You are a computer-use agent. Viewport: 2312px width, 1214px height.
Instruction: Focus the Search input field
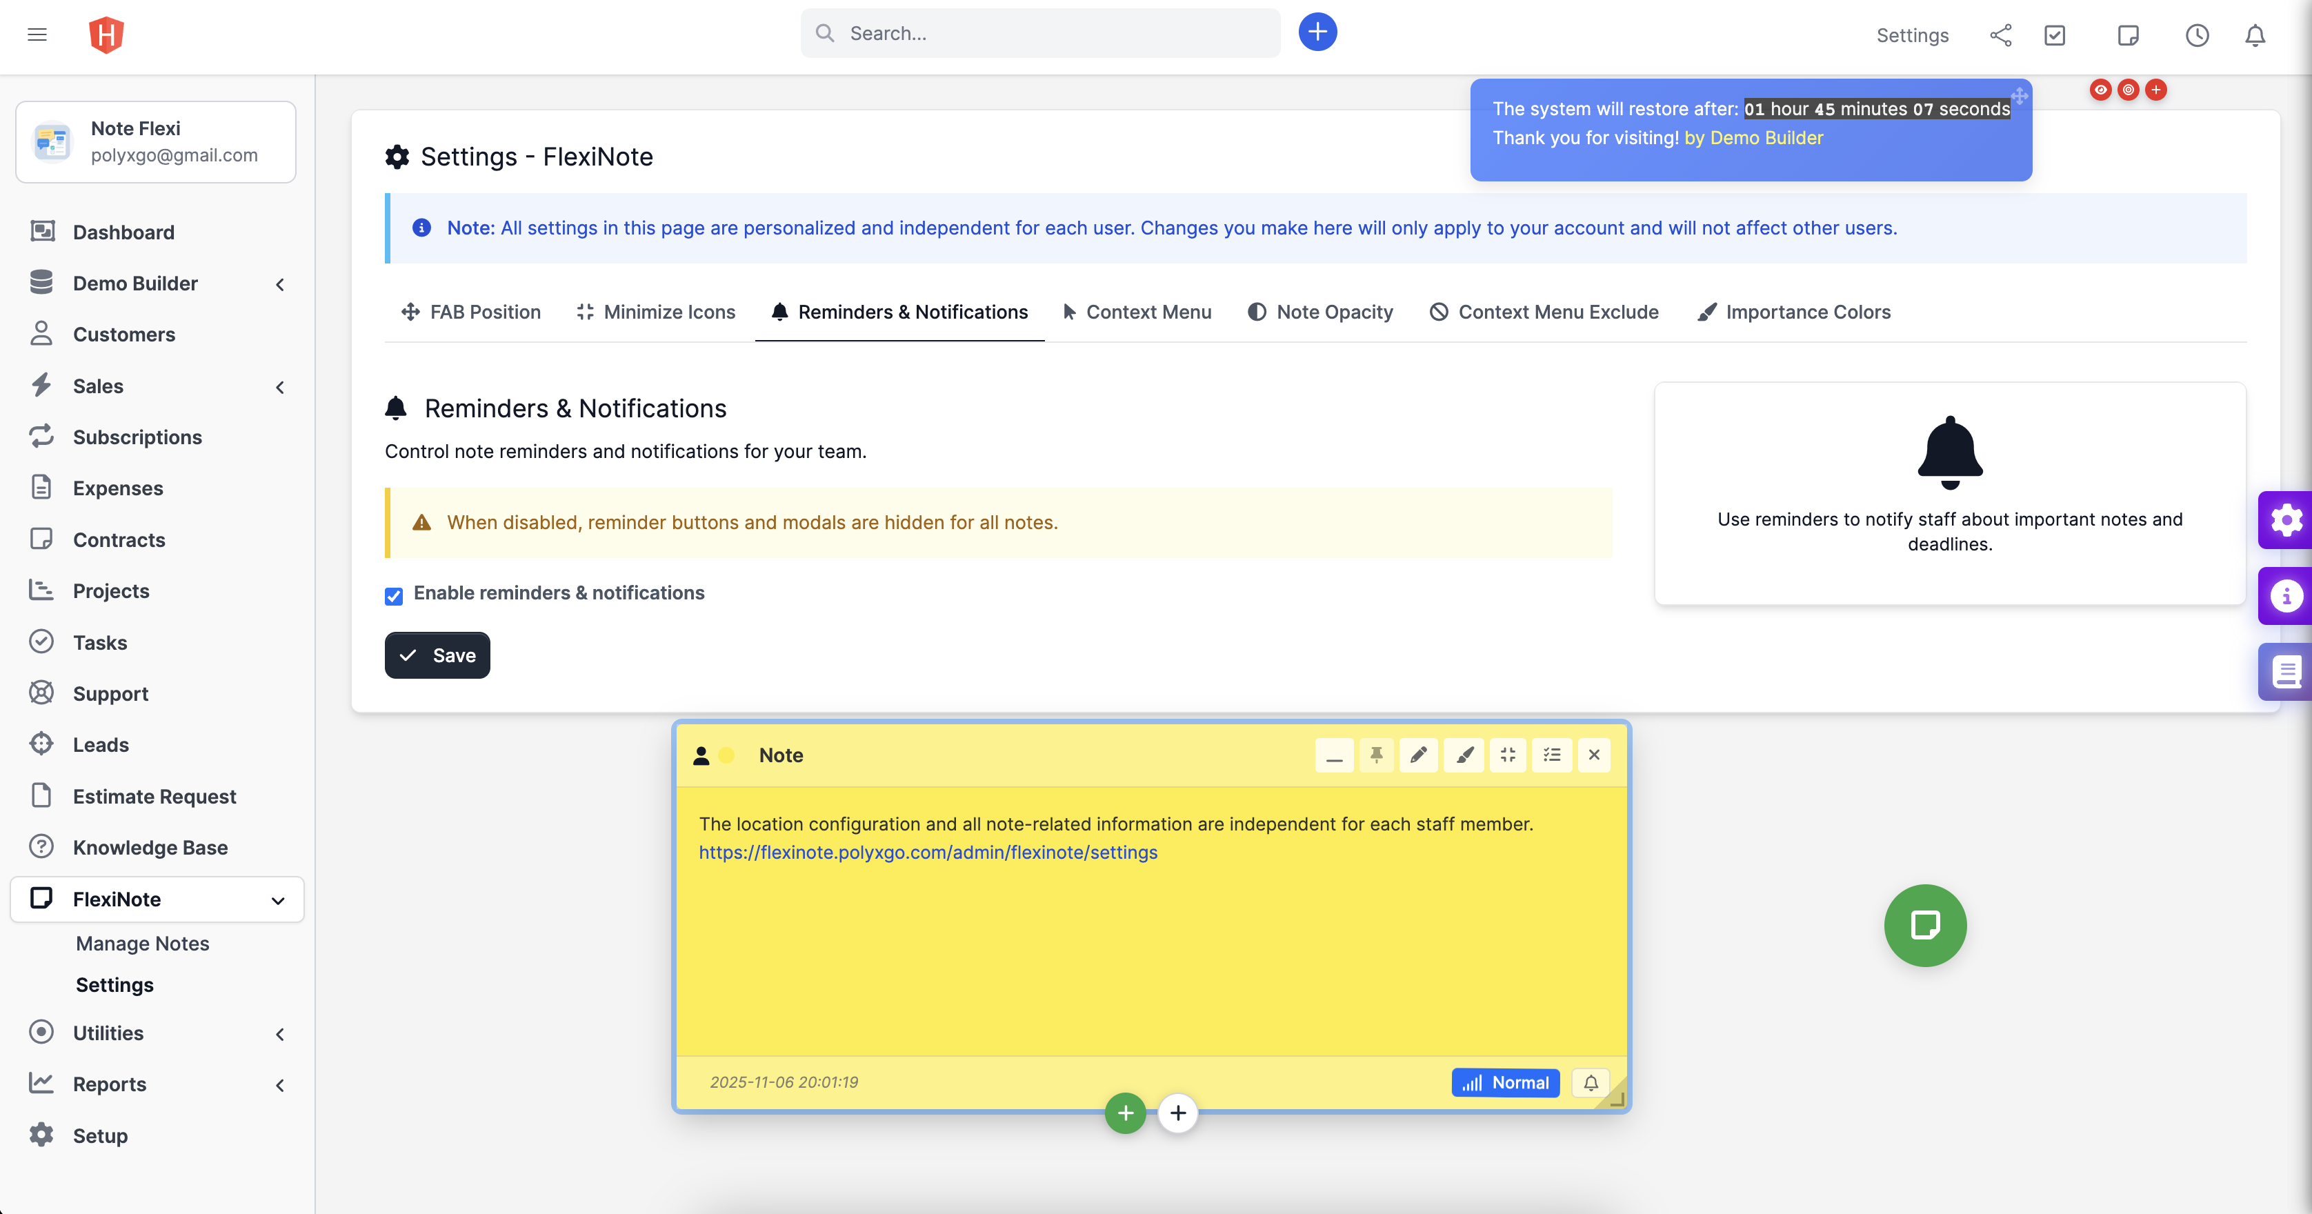coord(1040,33)
